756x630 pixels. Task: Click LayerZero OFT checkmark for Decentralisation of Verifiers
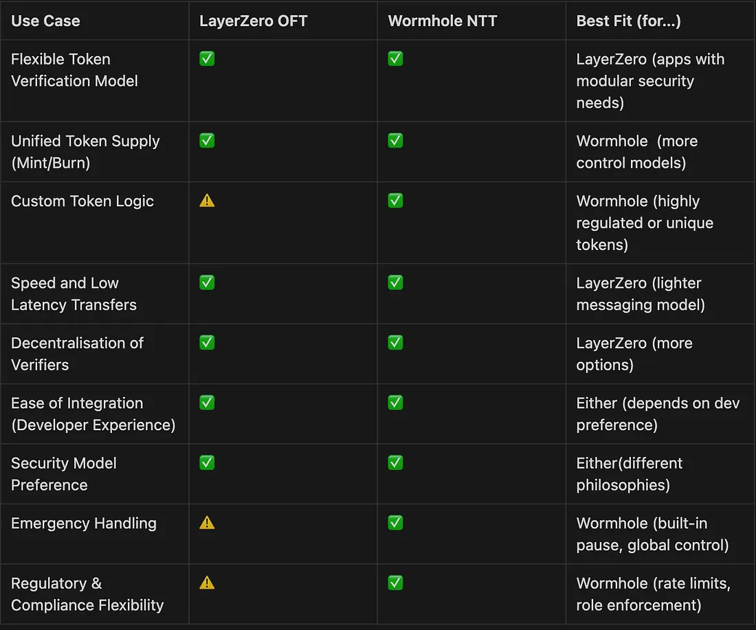point(207,342)
